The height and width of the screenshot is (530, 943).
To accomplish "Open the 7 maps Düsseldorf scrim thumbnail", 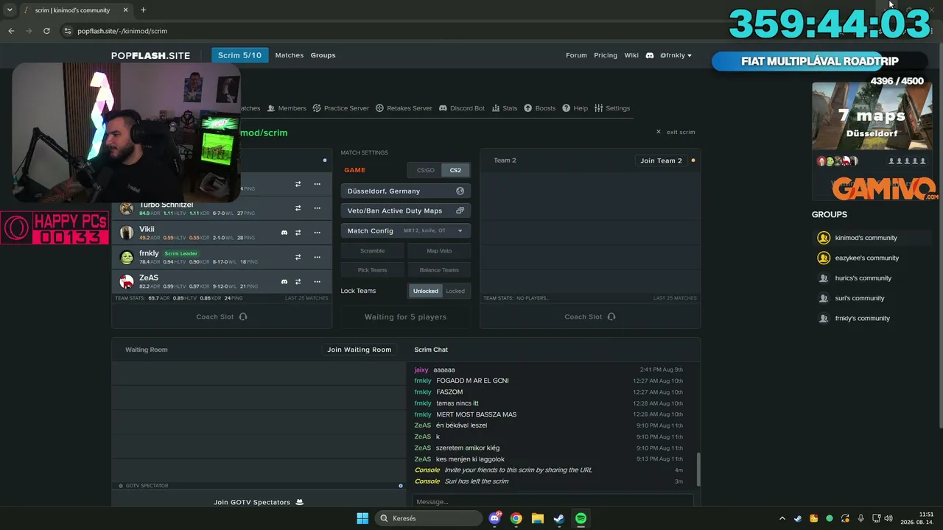I will (872, 116).
